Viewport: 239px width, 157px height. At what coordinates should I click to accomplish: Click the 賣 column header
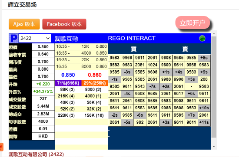pyautogui.click(x=185, y=49)
